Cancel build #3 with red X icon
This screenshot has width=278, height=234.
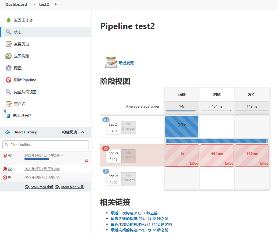(x=86, y=161)
